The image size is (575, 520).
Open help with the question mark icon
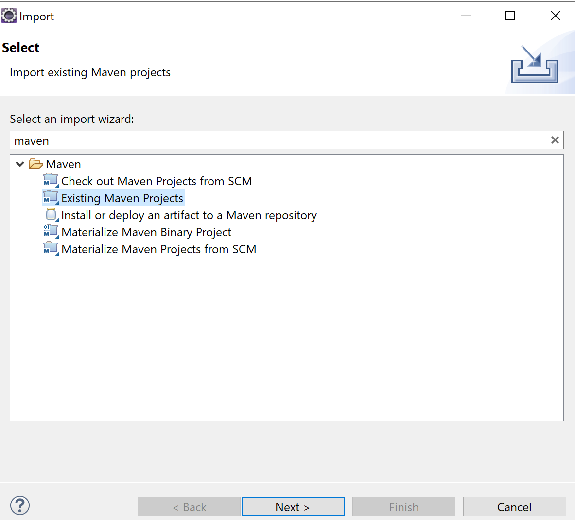pos(20,506)
